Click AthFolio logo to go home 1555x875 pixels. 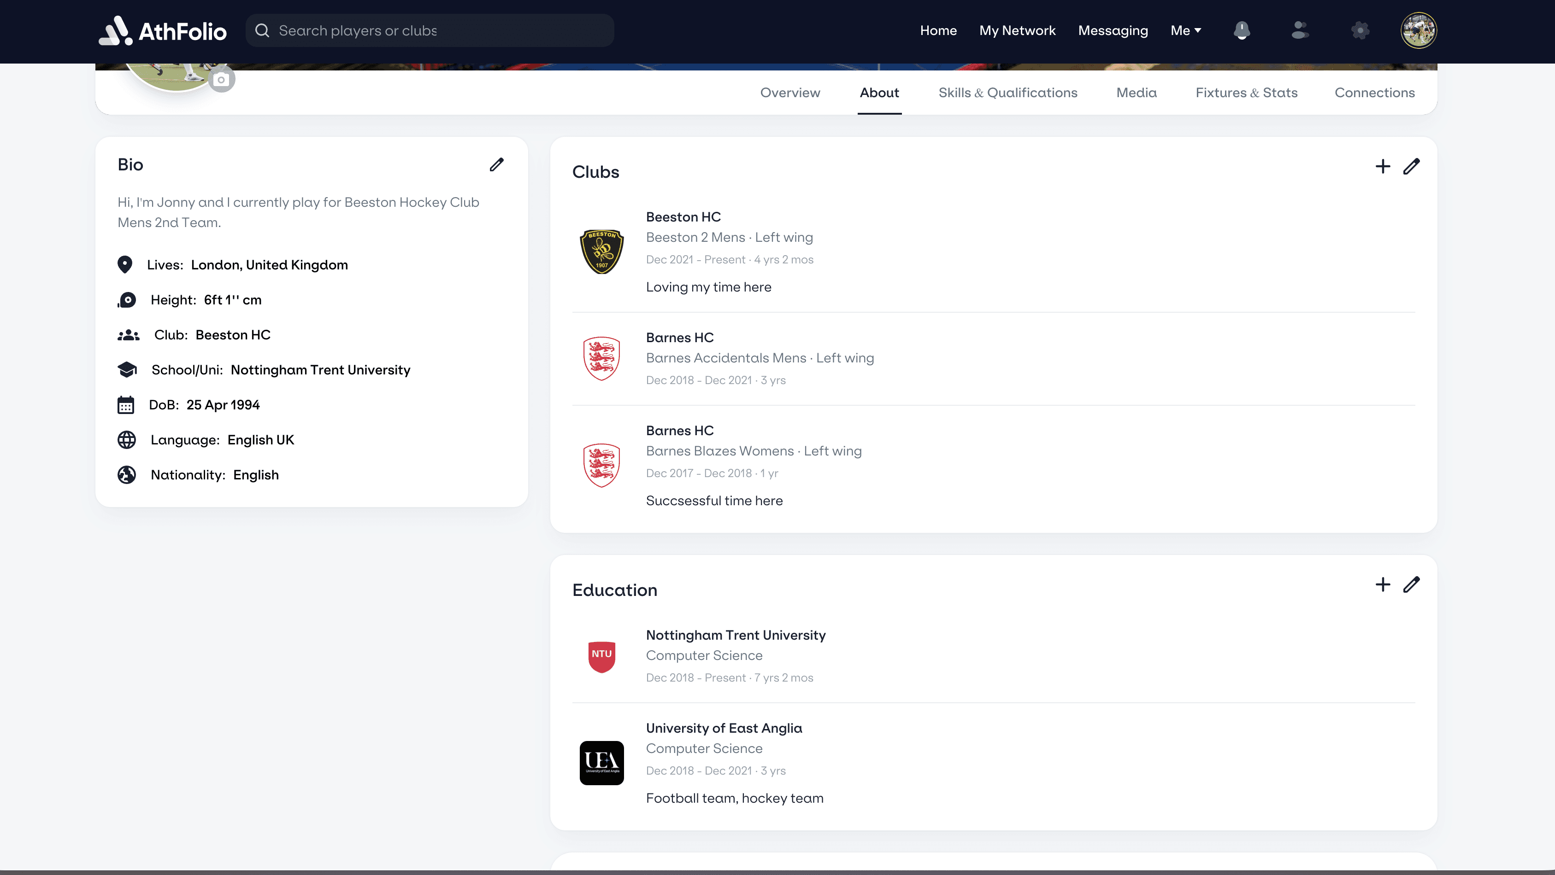point(162,30)
